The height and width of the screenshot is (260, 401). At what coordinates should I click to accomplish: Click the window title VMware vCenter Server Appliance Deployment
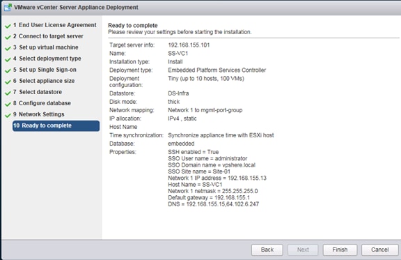tap(76, 7)
